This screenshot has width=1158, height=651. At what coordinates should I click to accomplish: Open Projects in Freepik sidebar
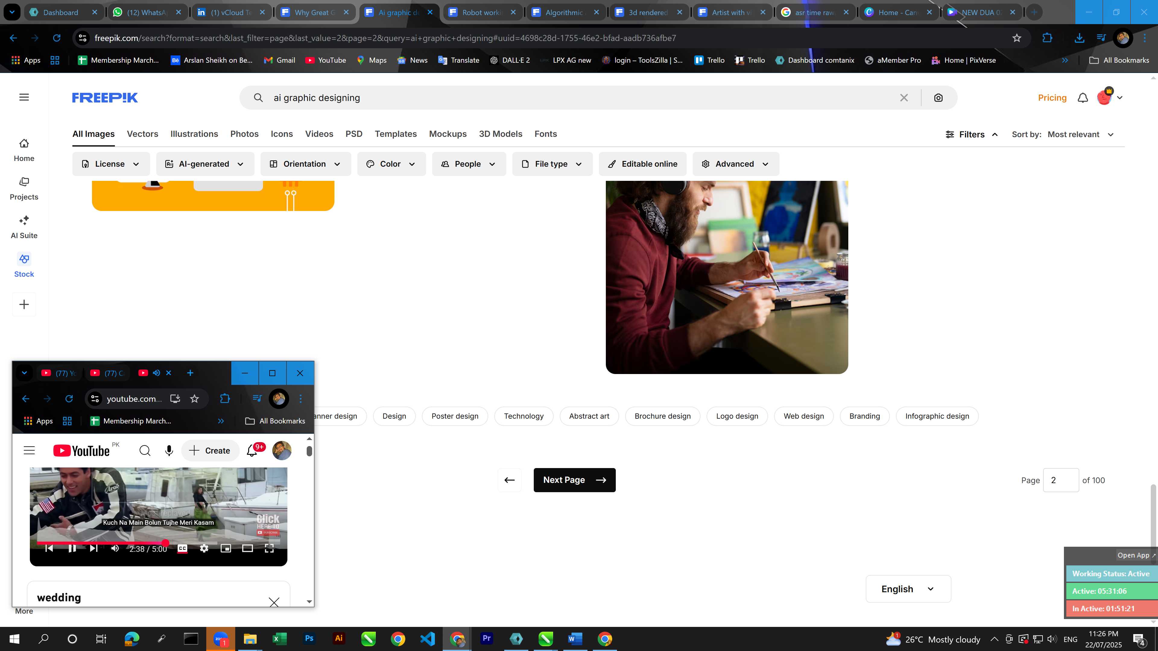(24, 189)
